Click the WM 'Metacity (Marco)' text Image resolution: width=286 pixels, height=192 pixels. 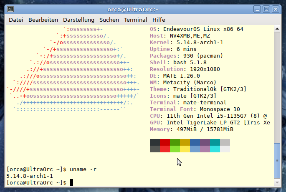(x=190, y=83)
